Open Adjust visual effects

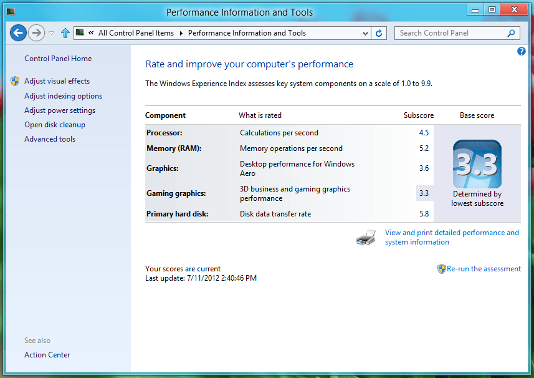tap(57, 81)
